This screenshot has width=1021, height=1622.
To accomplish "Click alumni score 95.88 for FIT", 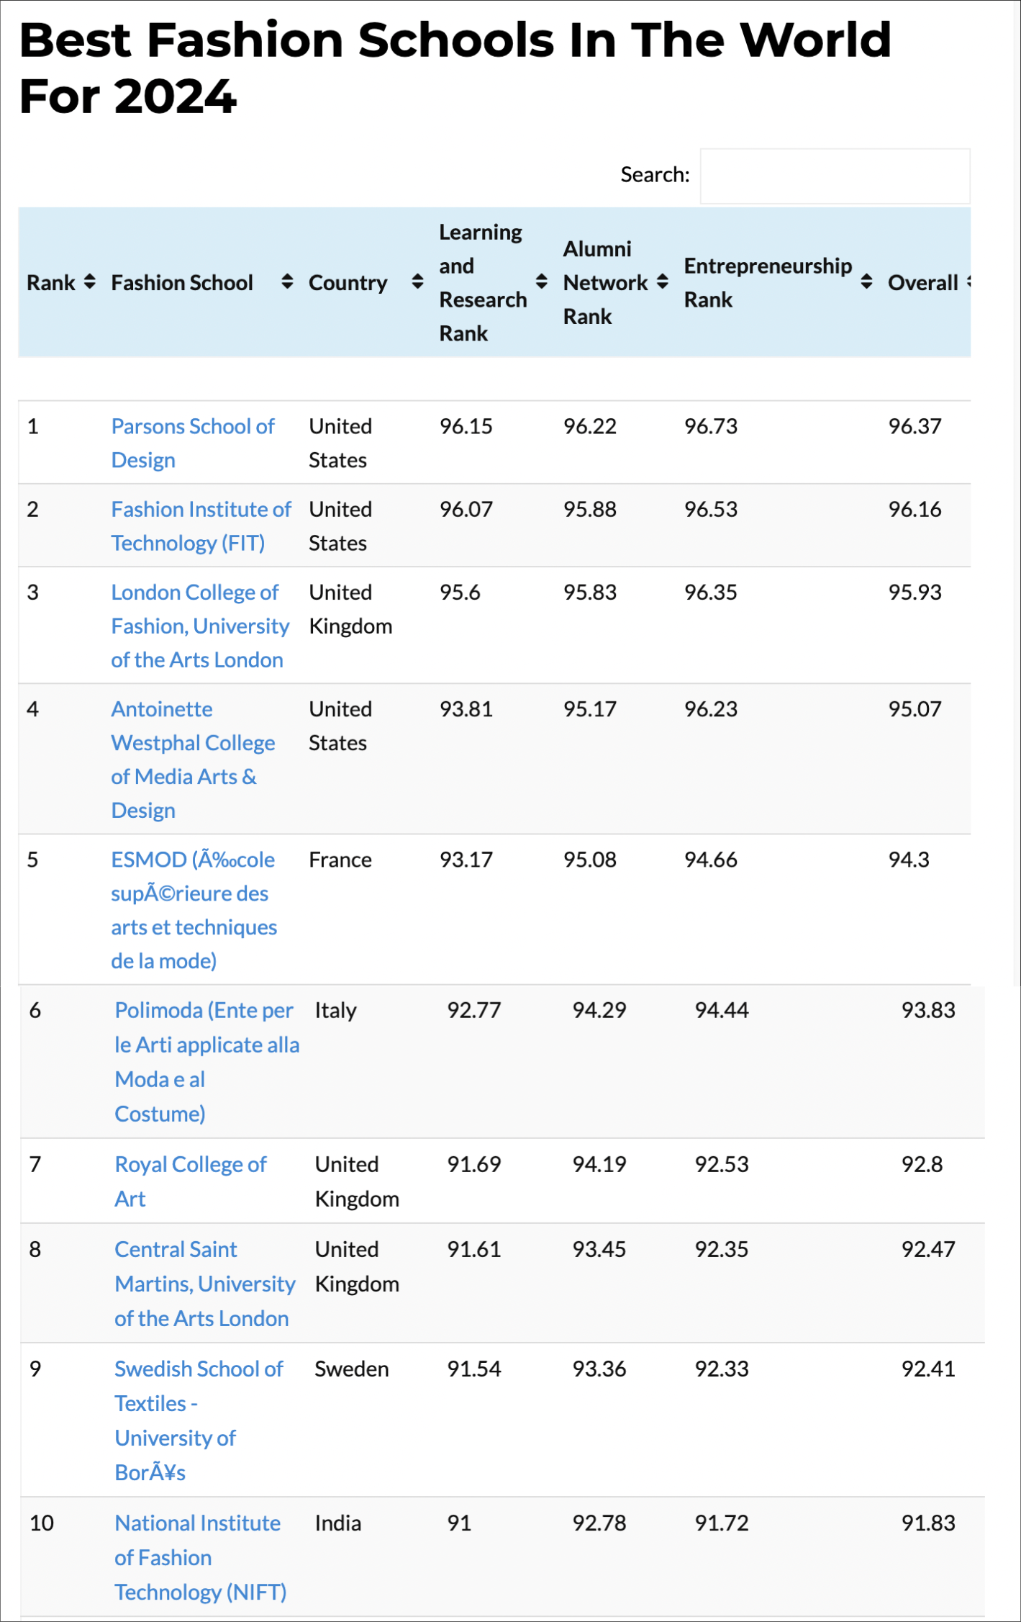I will [590, 510].
